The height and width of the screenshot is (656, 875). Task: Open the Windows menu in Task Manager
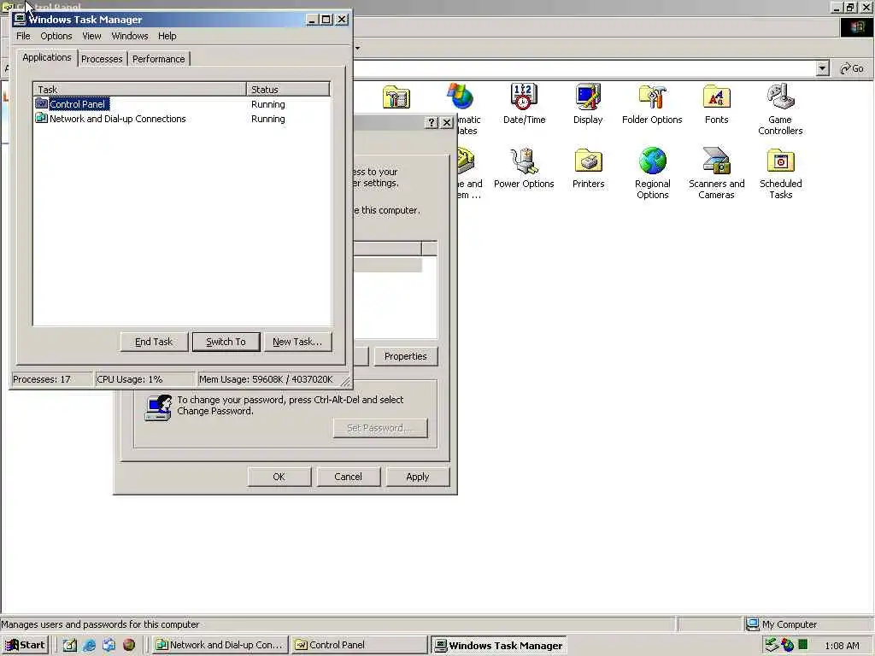point(130,36)
